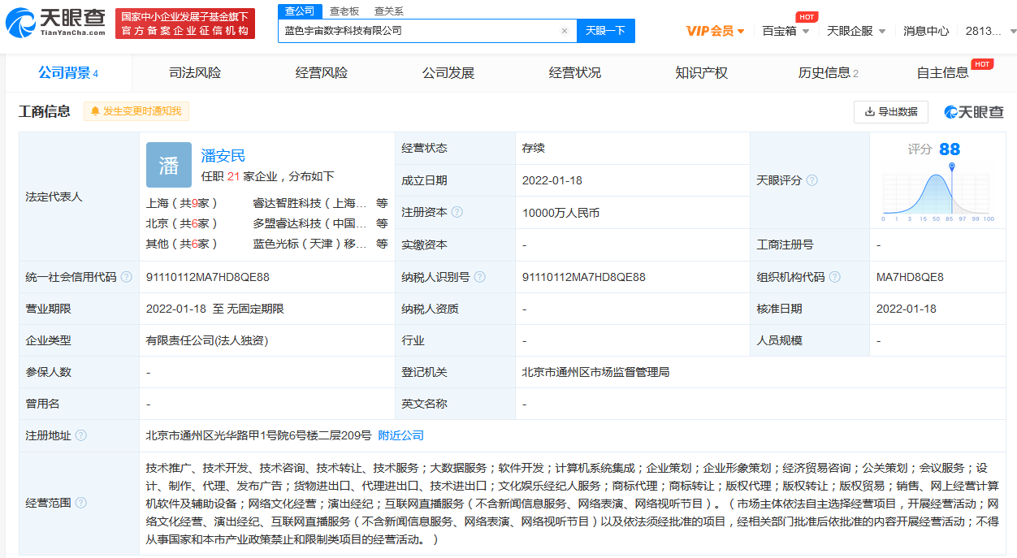This screenshot has width=1017, height=558.
Task: Click the bell icon on 发生变更时通知我
Action: coord(95,111)
